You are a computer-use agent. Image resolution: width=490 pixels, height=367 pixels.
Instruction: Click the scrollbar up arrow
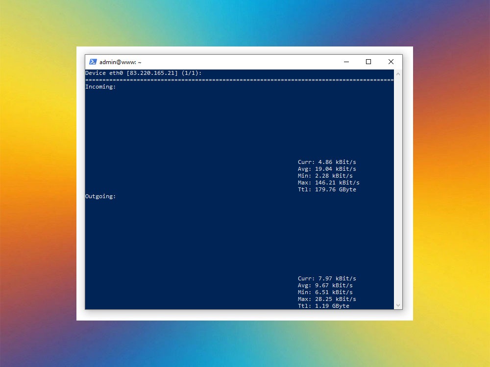(398, 74)
